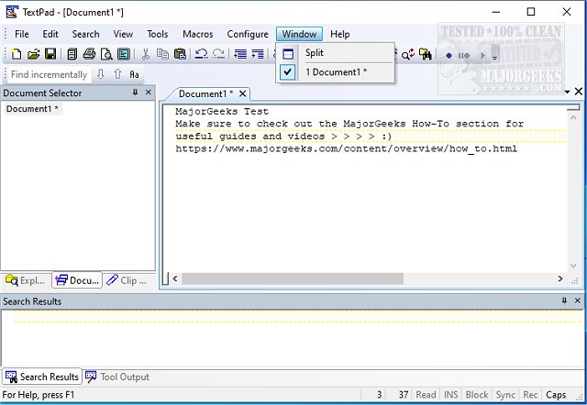Click the Find incrementally input field
Viewport: 587px width, 405px height.
point(49,74)
